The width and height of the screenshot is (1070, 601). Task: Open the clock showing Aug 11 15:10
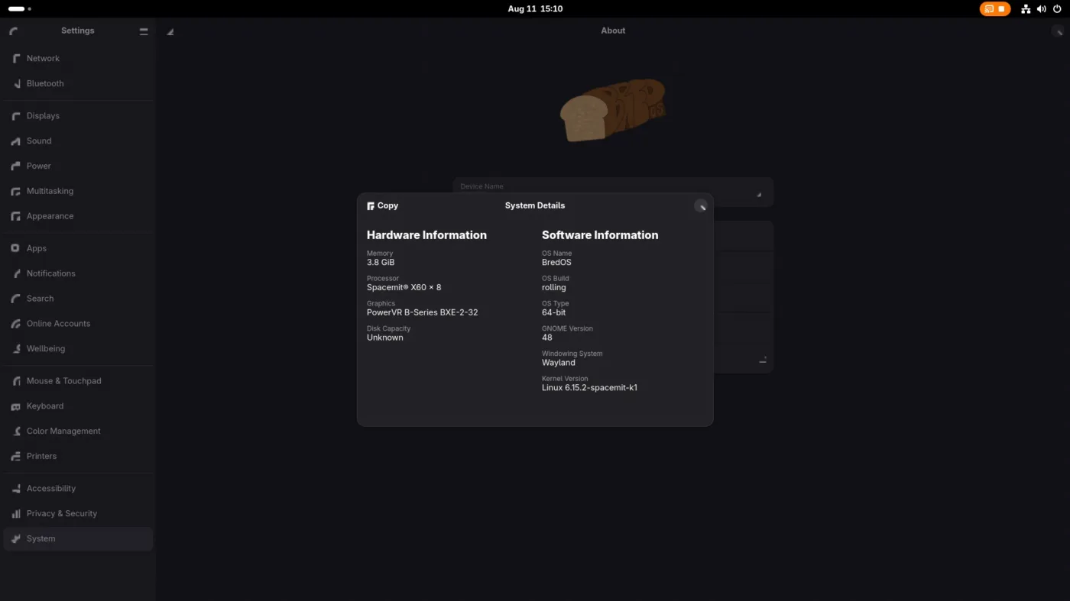click(535, 9)
